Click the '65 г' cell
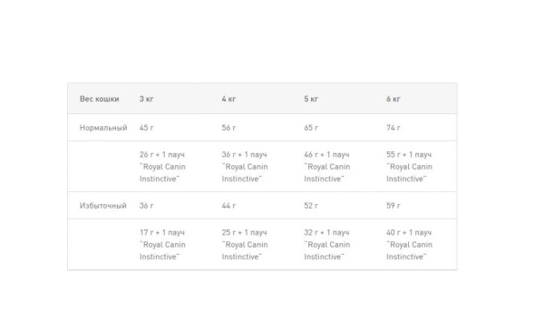544x330 pixels. pyautogui.click(x=311, y=128)
